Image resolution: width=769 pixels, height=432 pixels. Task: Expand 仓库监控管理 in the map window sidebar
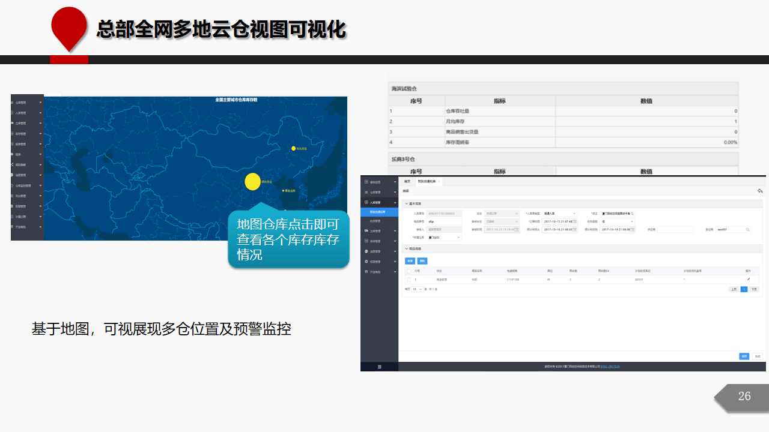click(27, 186)
